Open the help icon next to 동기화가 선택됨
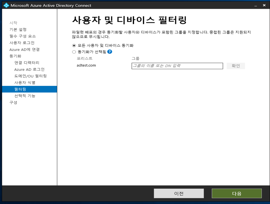Viewport: 270px width, 204px height. (x=110, y=52)
